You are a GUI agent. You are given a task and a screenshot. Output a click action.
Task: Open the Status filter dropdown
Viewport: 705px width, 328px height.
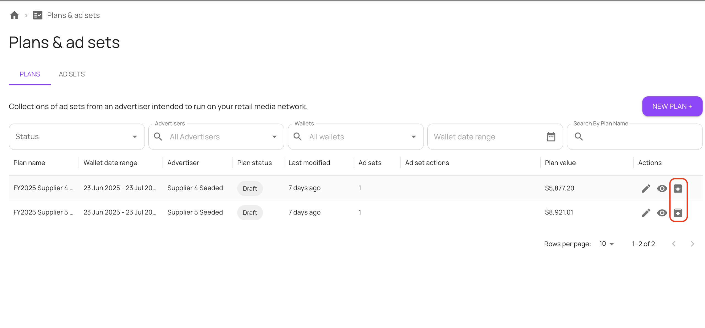coord(77,137)
